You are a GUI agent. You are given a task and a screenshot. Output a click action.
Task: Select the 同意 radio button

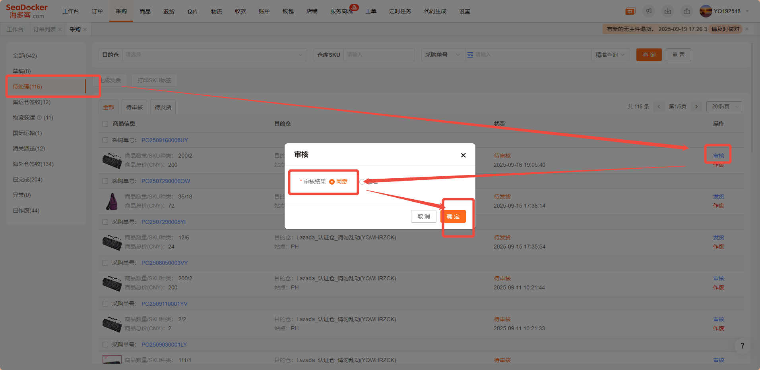(x=332, y=182)
